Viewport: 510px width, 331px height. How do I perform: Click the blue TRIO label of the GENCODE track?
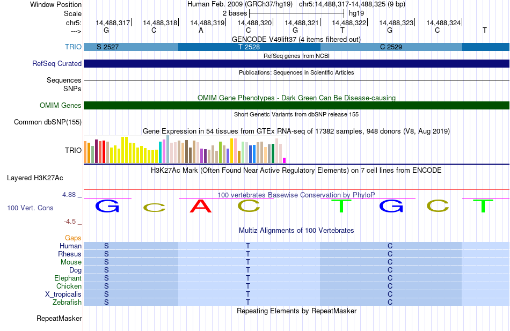pyautogui.click(x=73, y=47)
